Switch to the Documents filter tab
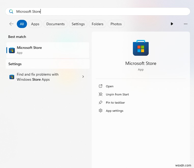The image size is (194, 168). coord(56,24)
